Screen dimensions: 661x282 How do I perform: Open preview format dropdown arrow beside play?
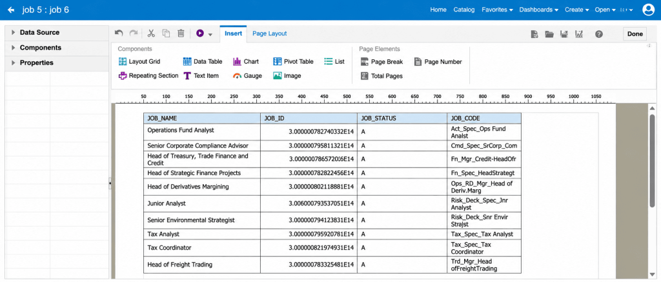(210, 34)
